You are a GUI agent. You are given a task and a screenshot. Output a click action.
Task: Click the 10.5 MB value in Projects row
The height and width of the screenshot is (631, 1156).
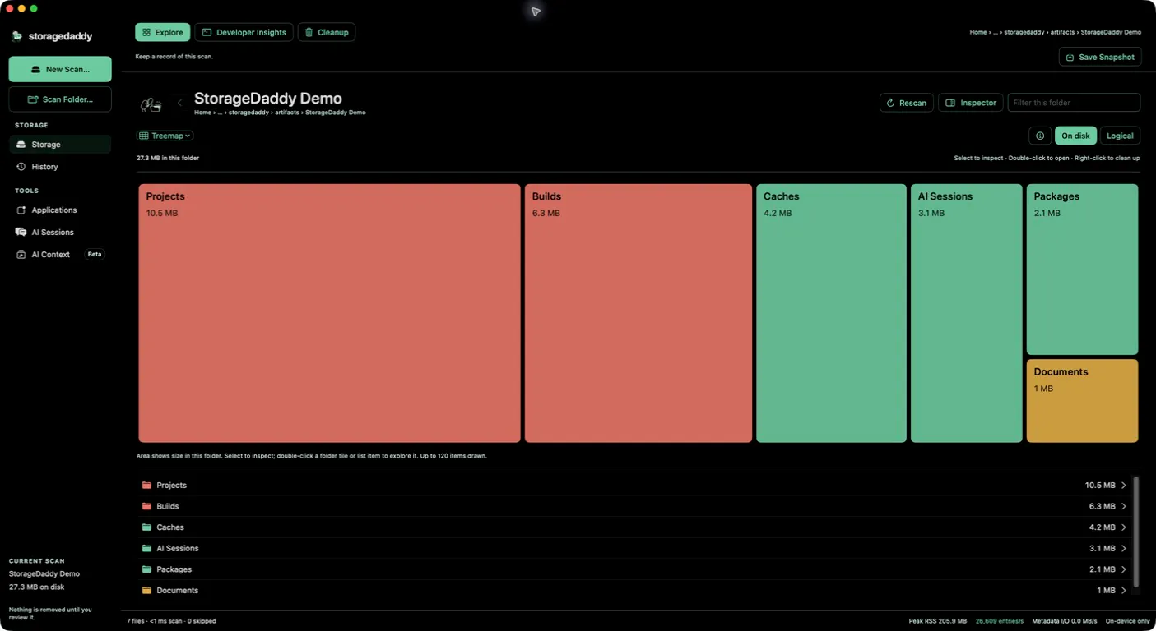pos(1100,486)
